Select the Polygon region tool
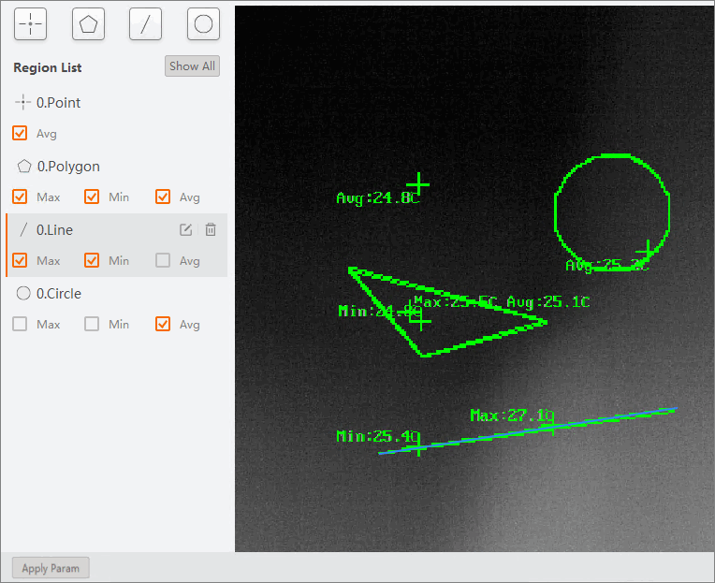 point(88,24)
